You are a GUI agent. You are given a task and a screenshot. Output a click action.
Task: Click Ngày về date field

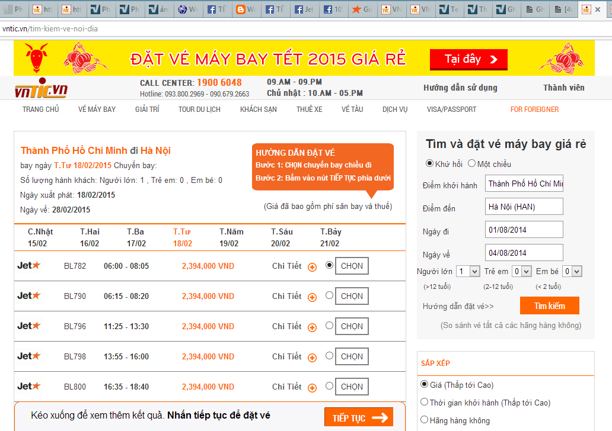click(524, 253)
